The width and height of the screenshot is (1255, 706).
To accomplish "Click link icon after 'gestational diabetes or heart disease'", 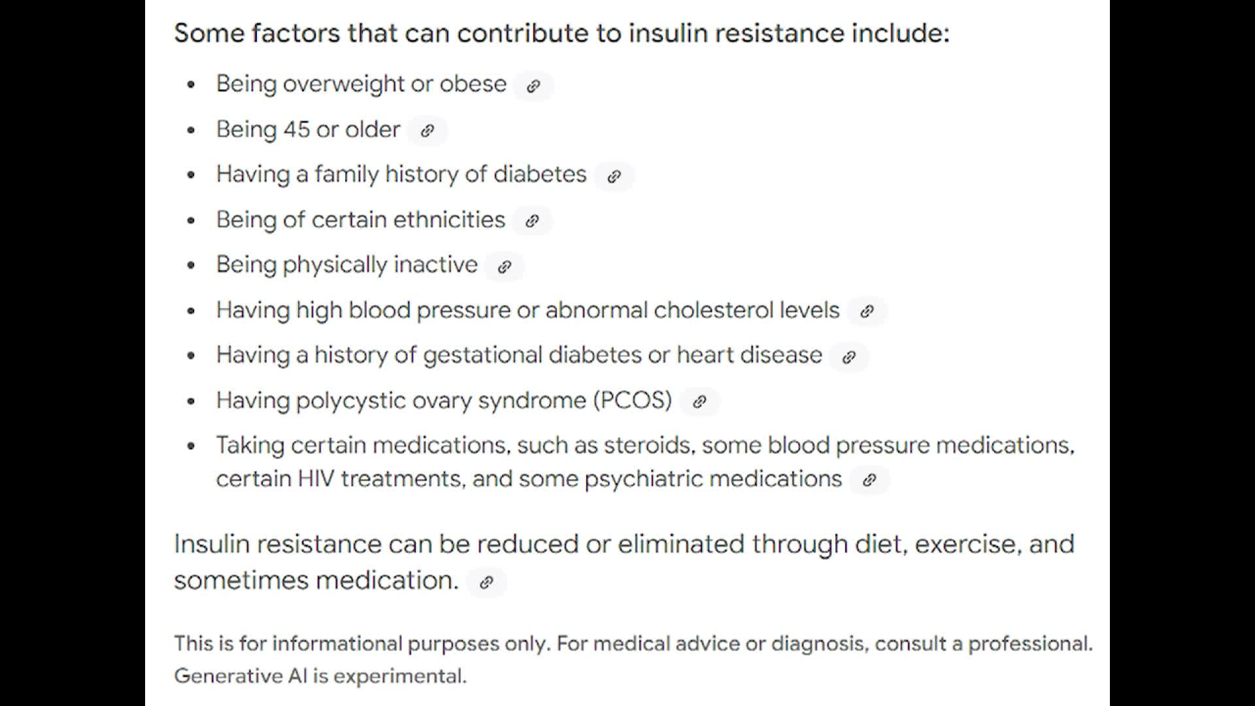I will [848, 356].
